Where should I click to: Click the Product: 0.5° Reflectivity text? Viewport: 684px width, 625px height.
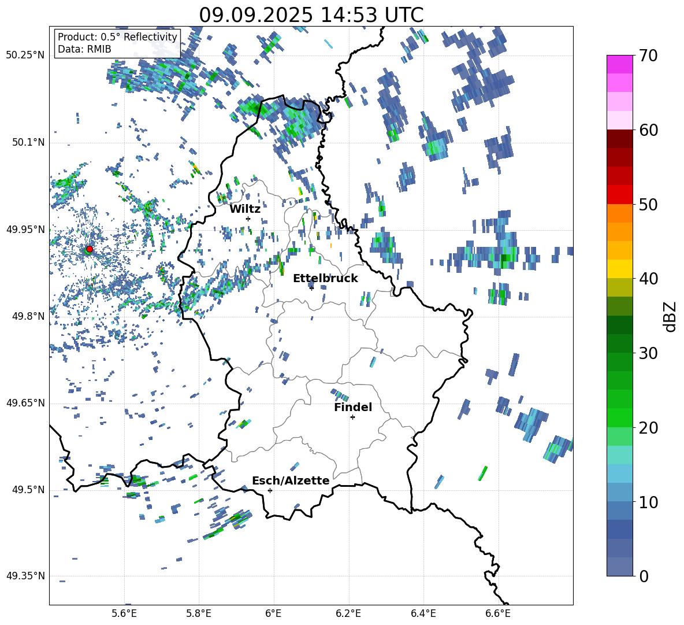[117, 37]
